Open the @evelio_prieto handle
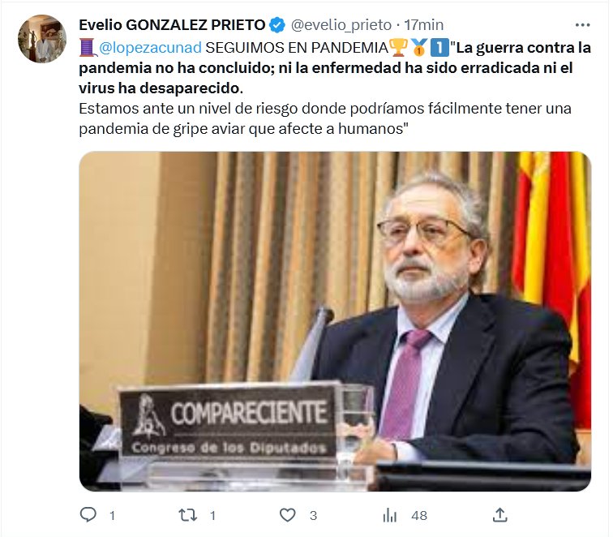The height and width of the screenshot is (537, 613). 341,25
